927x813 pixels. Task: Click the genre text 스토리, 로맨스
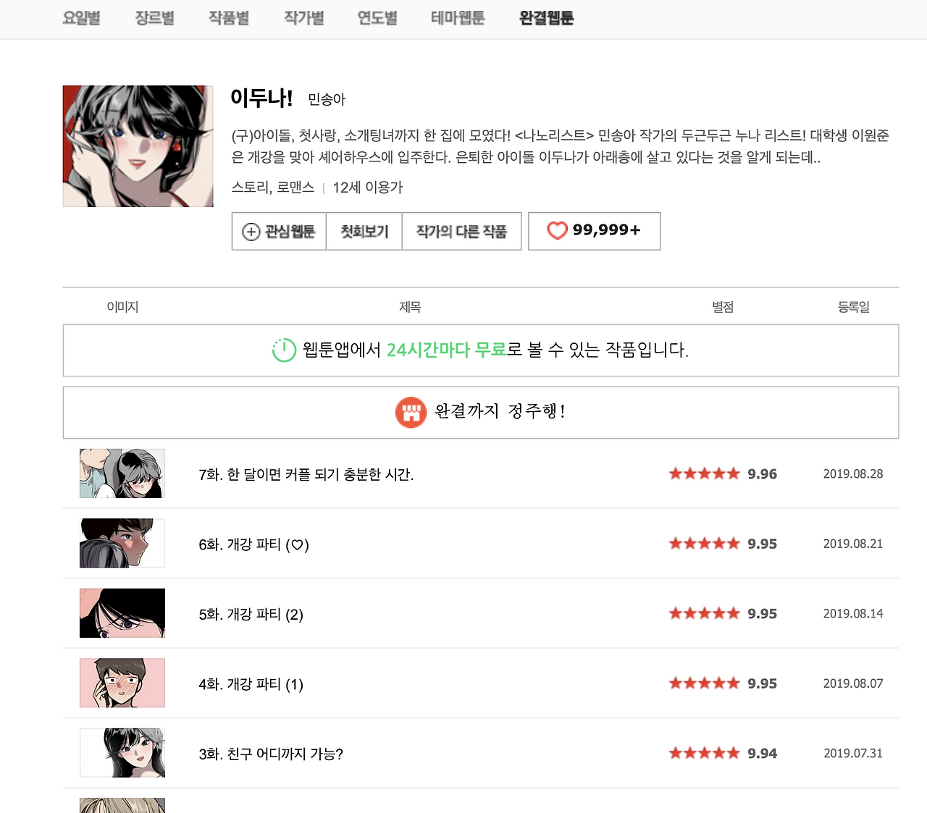tap(273, 188)
